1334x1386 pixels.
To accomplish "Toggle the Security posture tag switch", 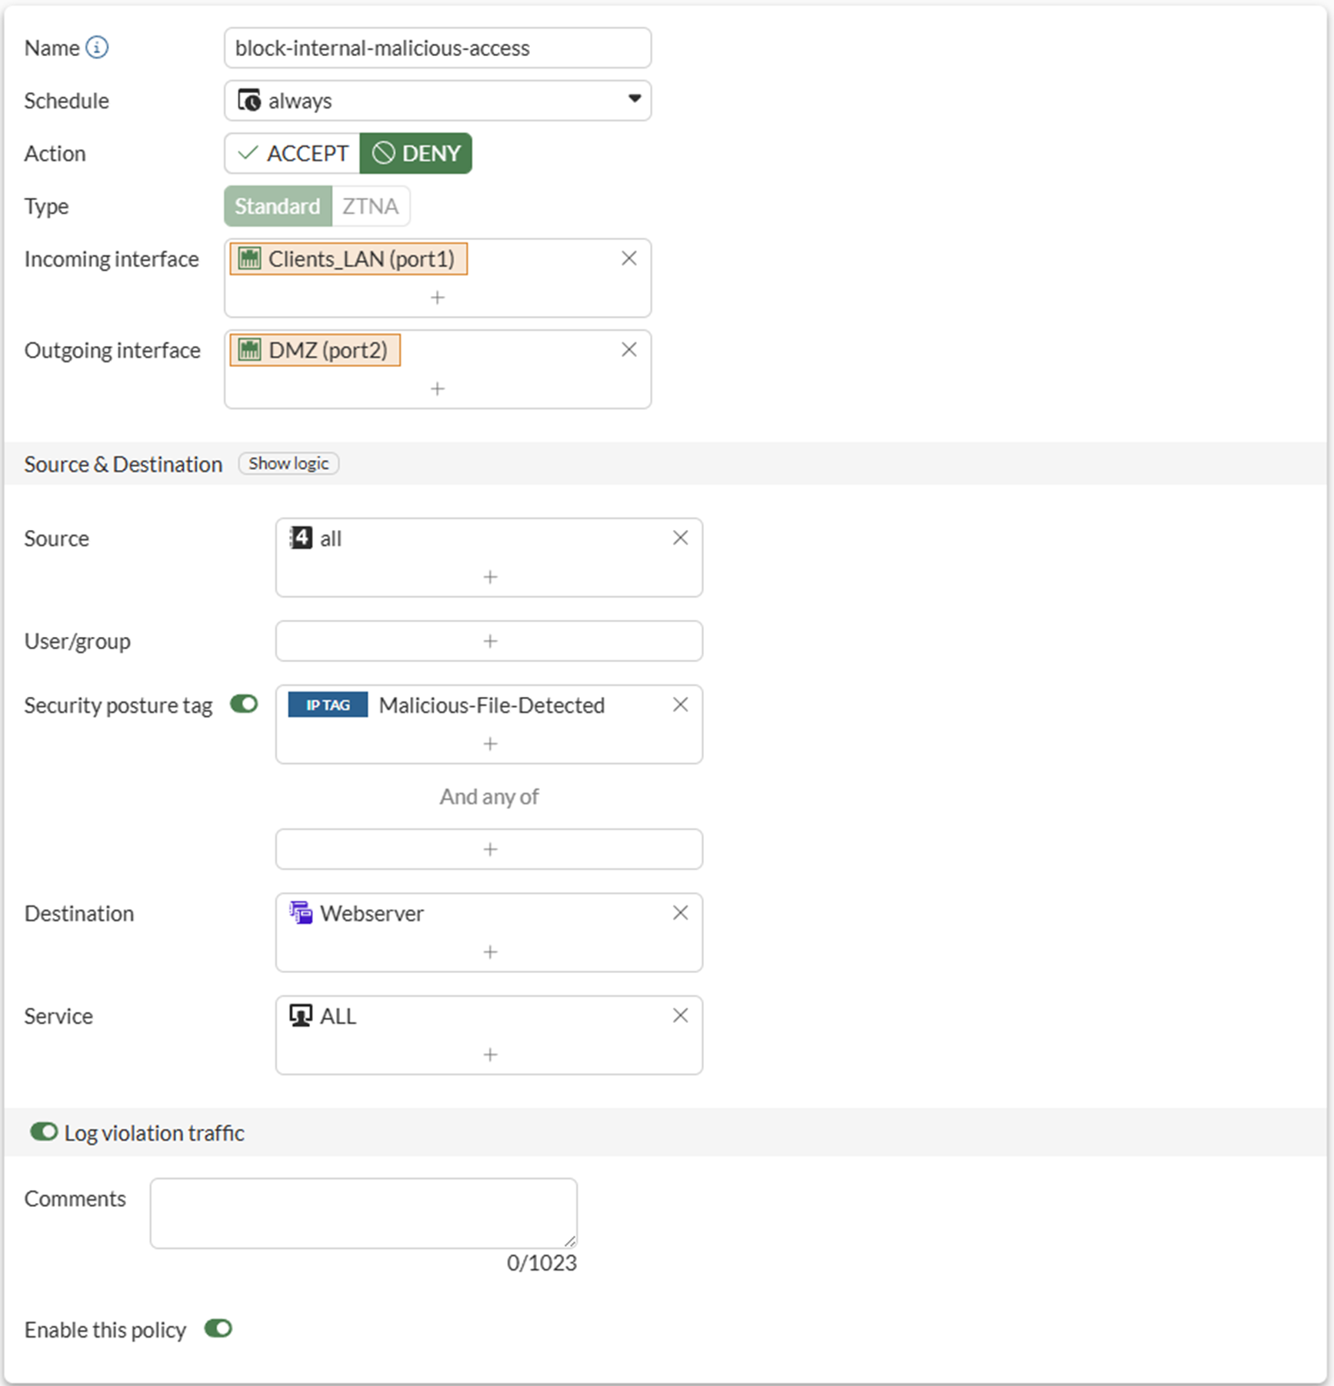I will (x=244, y=705).
